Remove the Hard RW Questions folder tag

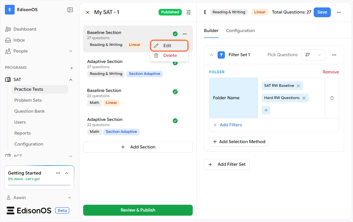coord(304,98)
